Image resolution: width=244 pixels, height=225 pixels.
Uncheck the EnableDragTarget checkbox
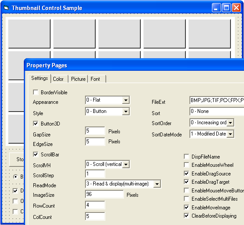186,182
